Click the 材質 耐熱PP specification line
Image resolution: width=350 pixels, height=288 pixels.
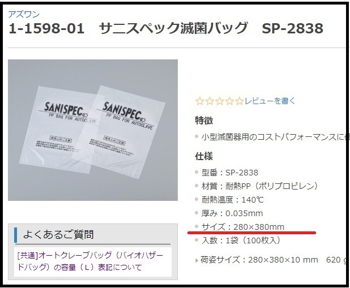click(259, 186)
